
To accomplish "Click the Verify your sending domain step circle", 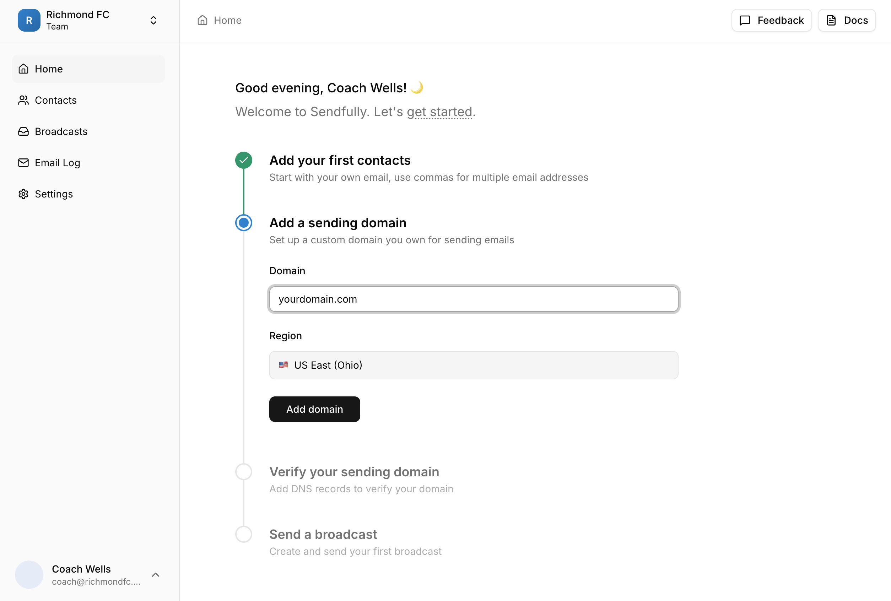I will coord(243,471).
